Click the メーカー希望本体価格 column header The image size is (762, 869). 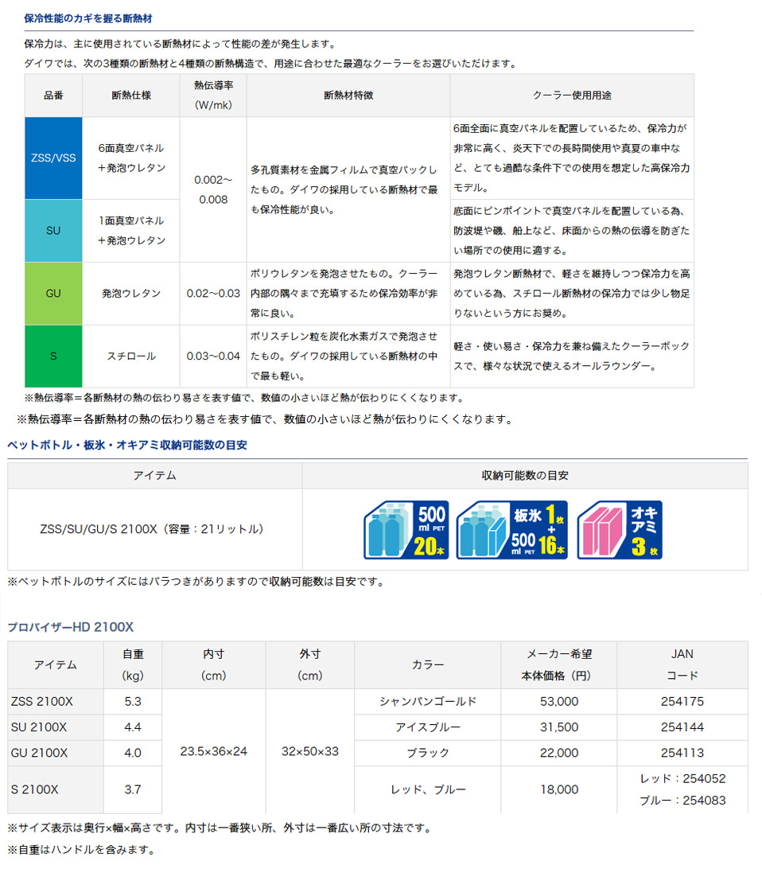[559, 665]
